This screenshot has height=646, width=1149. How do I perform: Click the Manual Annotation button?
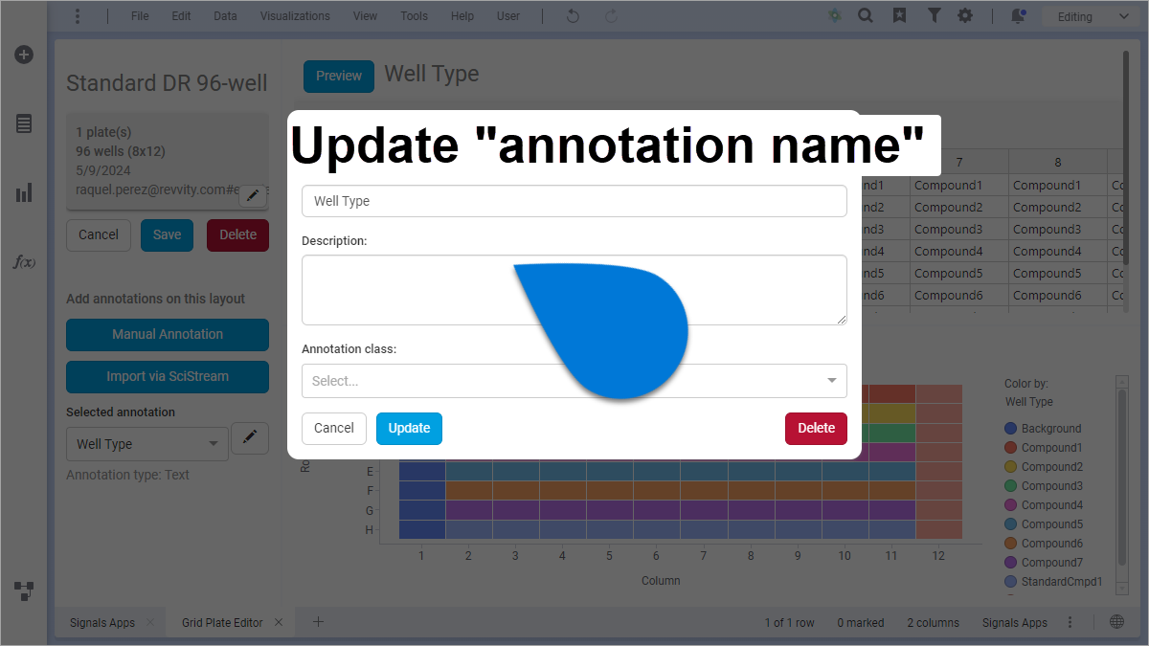pyautogui.click(x=167, y=335)
